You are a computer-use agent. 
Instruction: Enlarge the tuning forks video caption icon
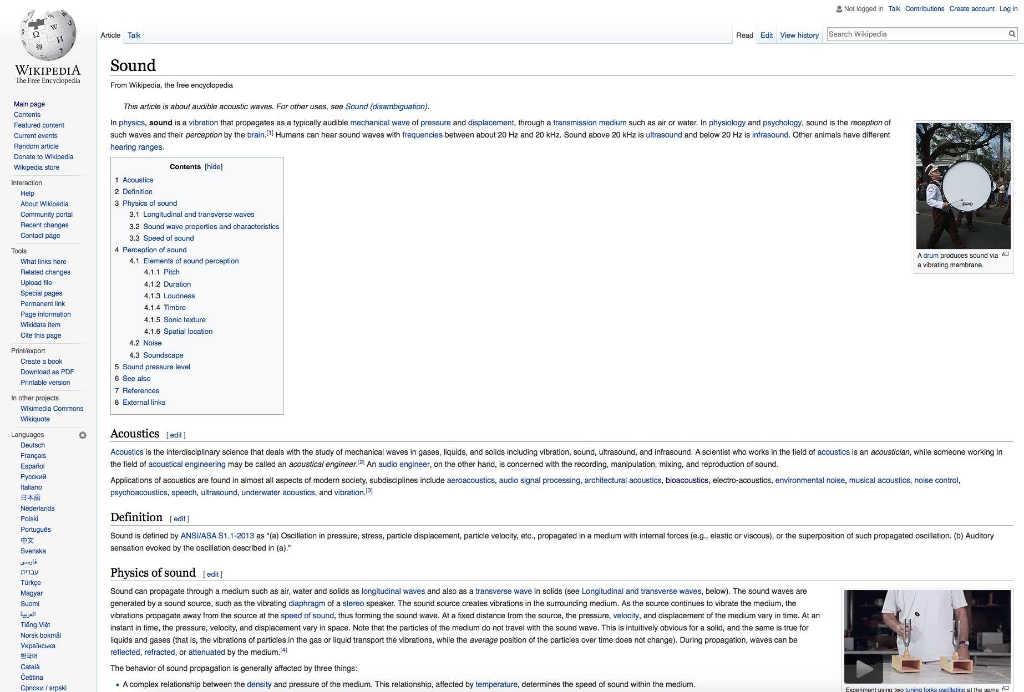click(x=1005, y=689)
